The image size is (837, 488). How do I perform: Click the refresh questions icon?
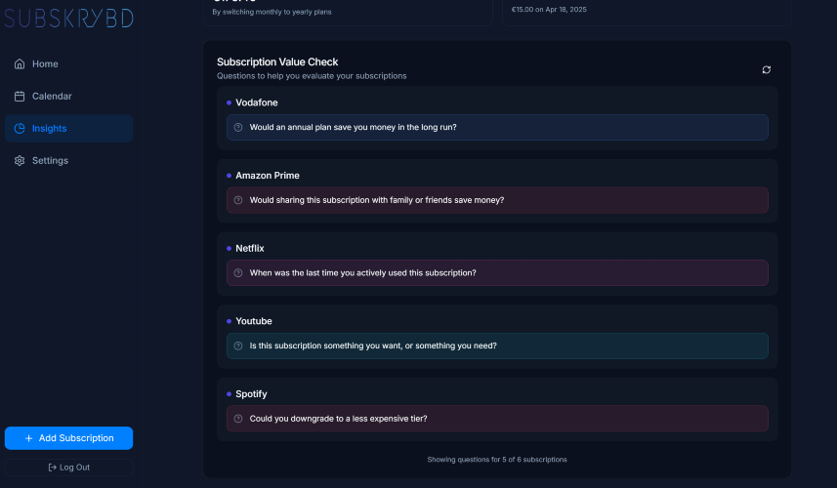[766, 70]
